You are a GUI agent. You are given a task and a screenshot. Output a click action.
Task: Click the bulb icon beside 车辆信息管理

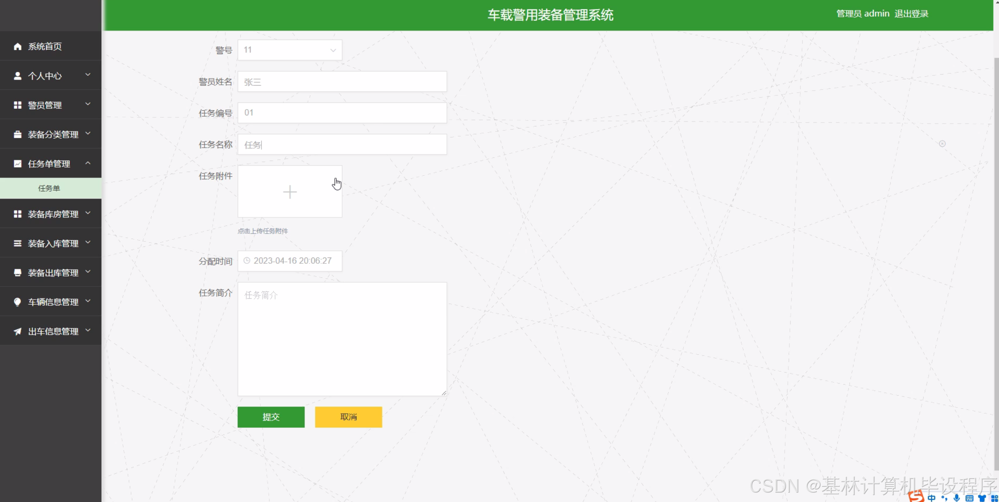17,302
